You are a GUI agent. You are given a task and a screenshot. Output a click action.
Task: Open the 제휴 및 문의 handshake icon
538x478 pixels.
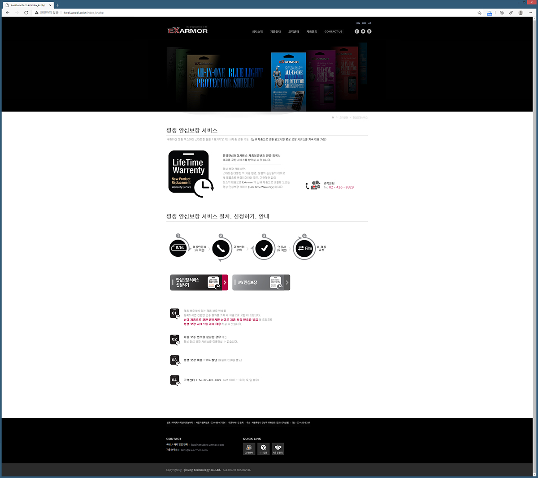(278, 449)
